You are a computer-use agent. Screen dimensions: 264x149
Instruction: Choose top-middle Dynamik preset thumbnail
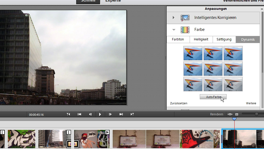pyautogui.click(x=213, y=53)
